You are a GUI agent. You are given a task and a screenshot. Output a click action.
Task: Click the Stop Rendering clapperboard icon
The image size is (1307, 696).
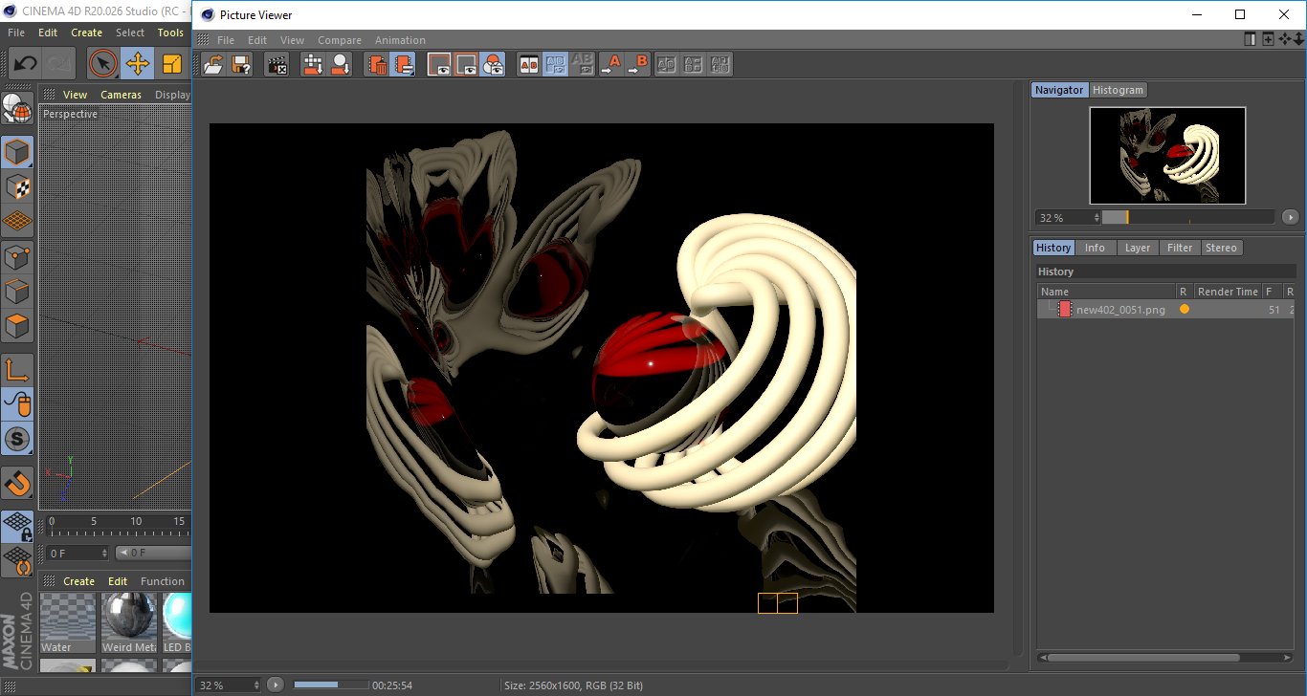coord(277,64)
